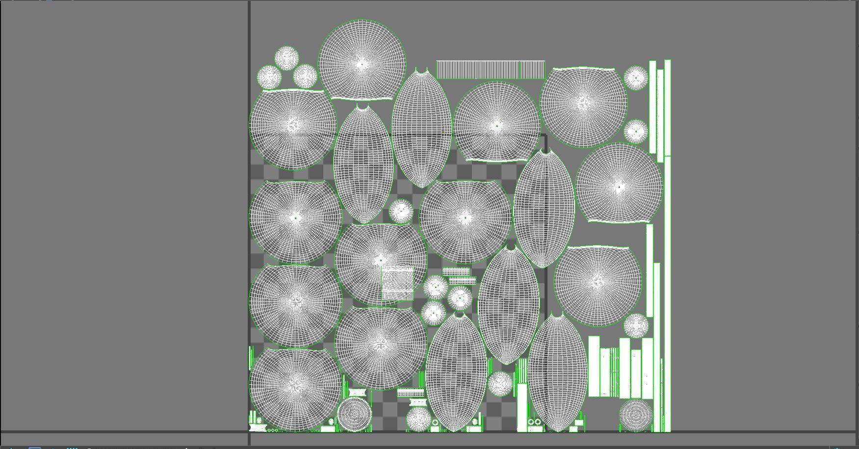This screenshot has width=859, height=449.
Task: Select the circular UV shell extending above the tile
Action: pyautogui.click(x=362, y=60)
